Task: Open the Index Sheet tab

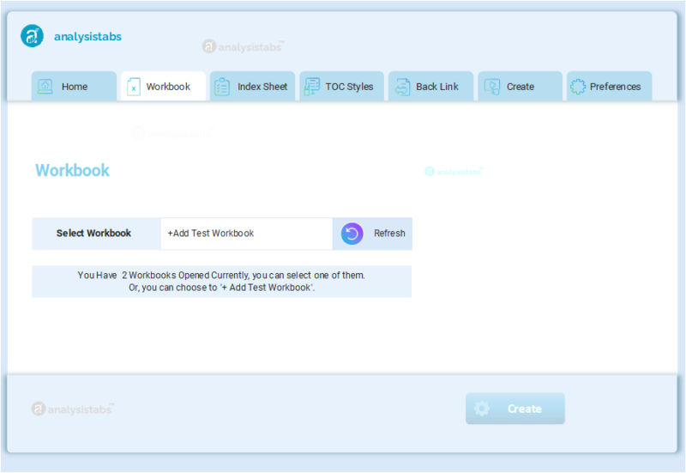Action: 262,87
